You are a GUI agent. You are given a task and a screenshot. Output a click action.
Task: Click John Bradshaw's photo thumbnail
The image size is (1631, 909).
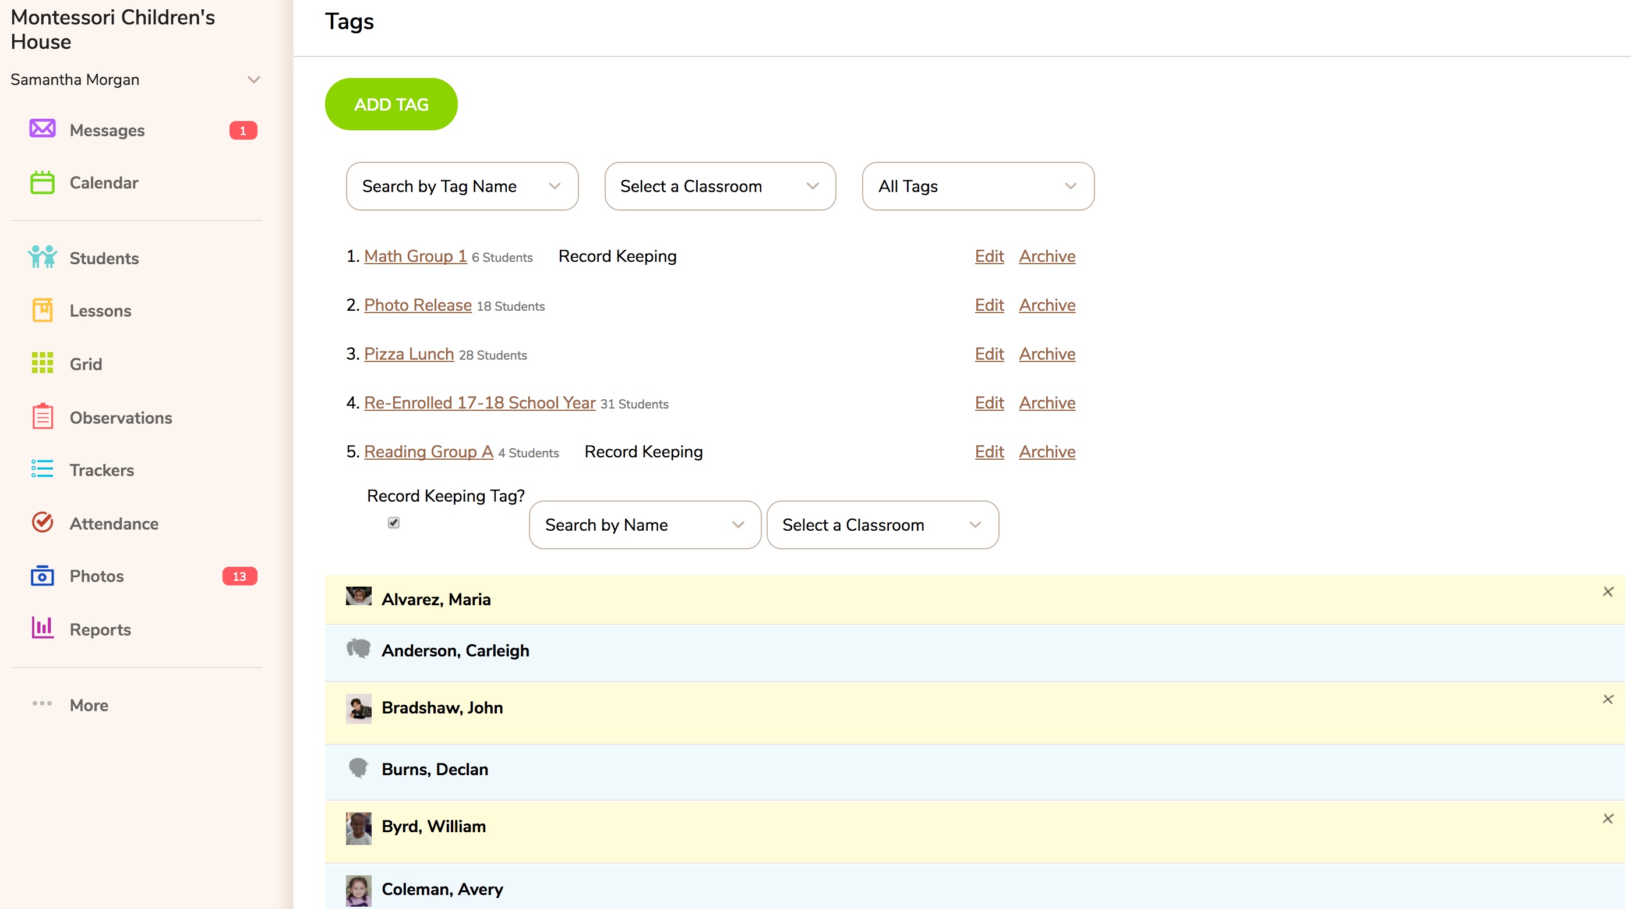pos(358,708)
